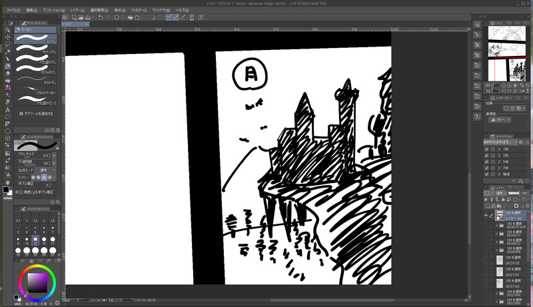
Task: Open the フィルター menu
Action: tap(139, 10)
